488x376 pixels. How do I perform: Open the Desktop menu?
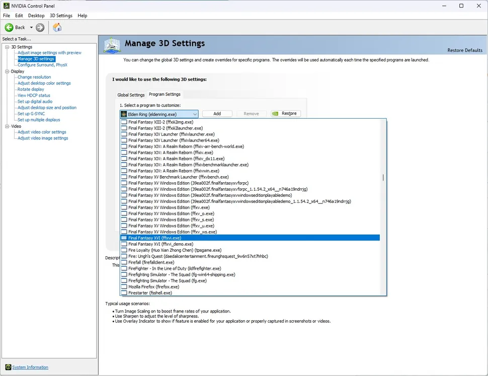(36, 16)
